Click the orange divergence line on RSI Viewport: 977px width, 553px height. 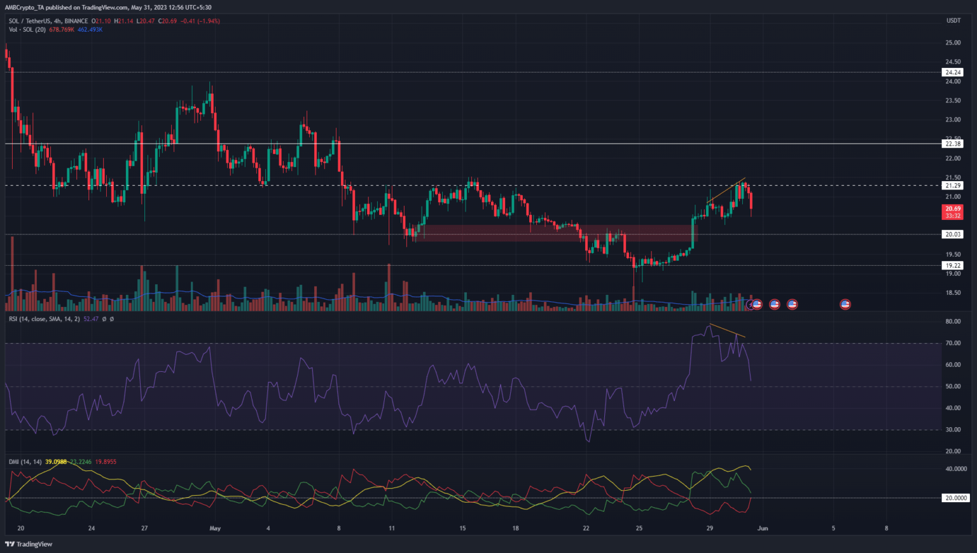click(727, 331)
